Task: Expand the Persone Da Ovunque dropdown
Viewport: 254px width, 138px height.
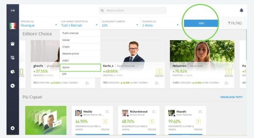Action: tap(39, 23)
